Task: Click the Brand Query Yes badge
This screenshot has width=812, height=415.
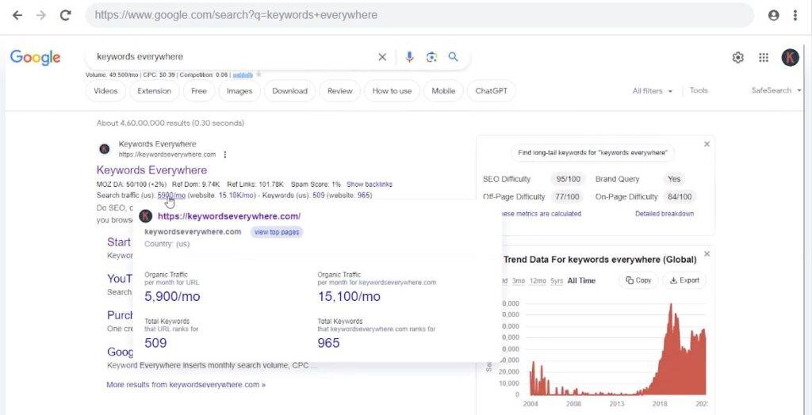Action: (674, 179)
